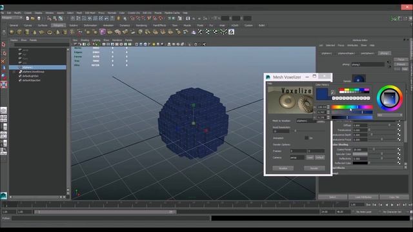
Task: Create a polygon pyramid from the shelf
Action: tap(57, 32)
